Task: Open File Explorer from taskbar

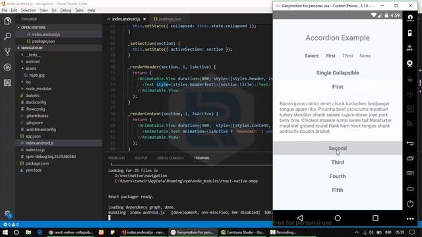Action: pyautogui.click(x=28, y=232)
